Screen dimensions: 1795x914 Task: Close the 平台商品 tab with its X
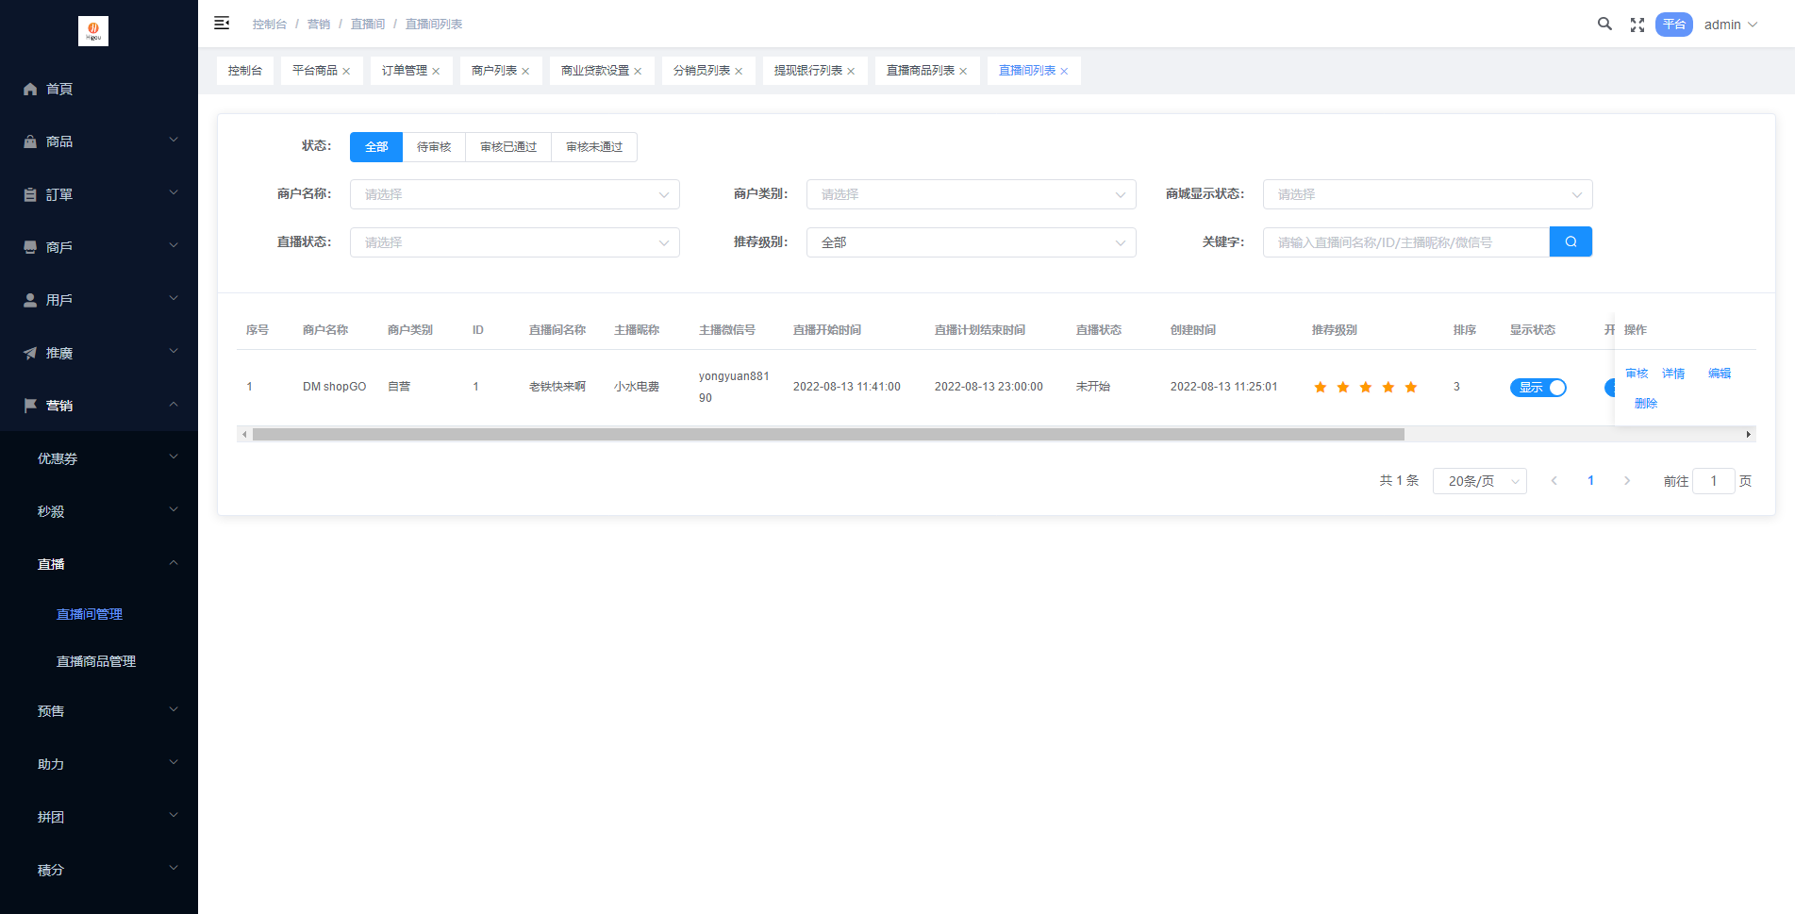pos(346,72)
